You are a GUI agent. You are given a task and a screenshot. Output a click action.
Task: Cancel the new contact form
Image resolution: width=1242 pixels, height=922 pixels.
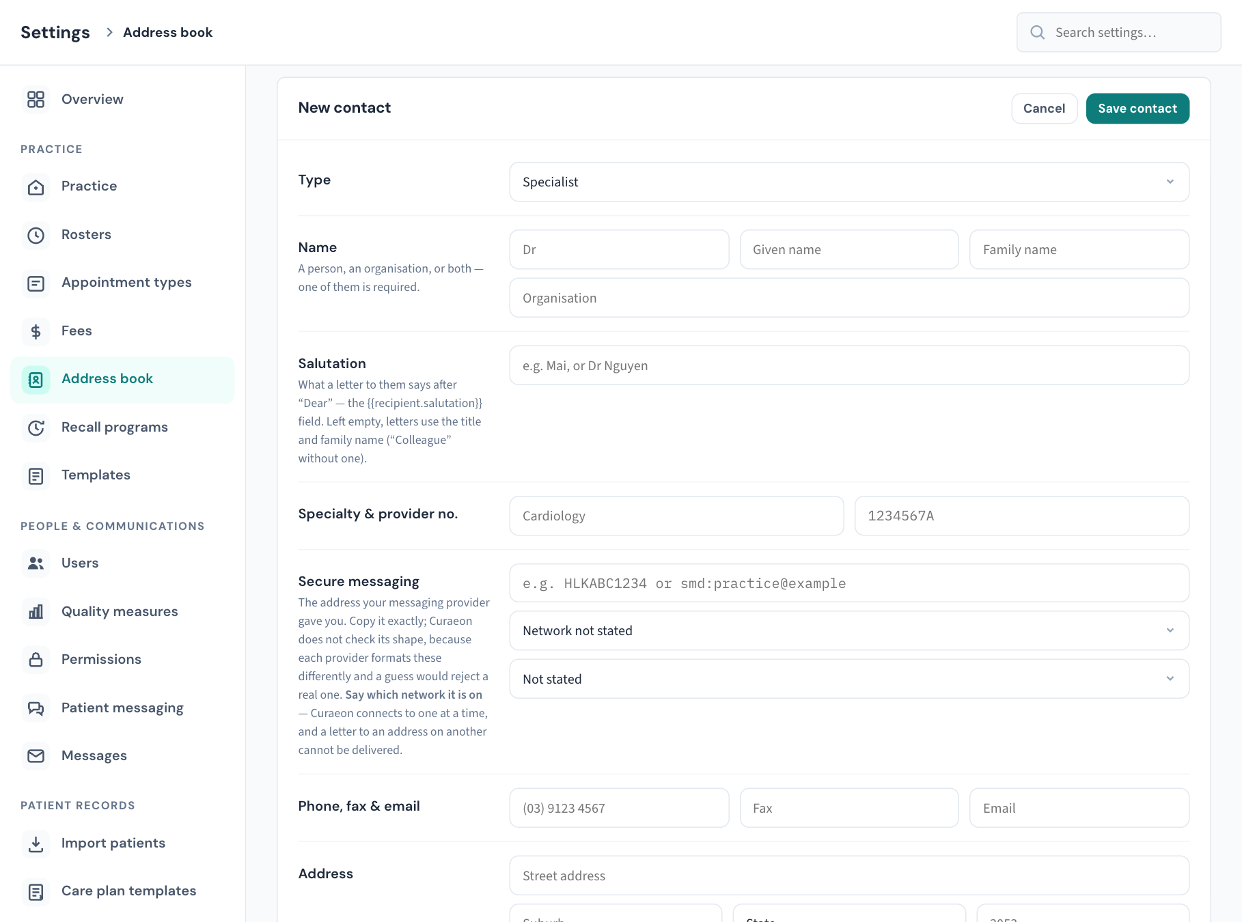1044,109
